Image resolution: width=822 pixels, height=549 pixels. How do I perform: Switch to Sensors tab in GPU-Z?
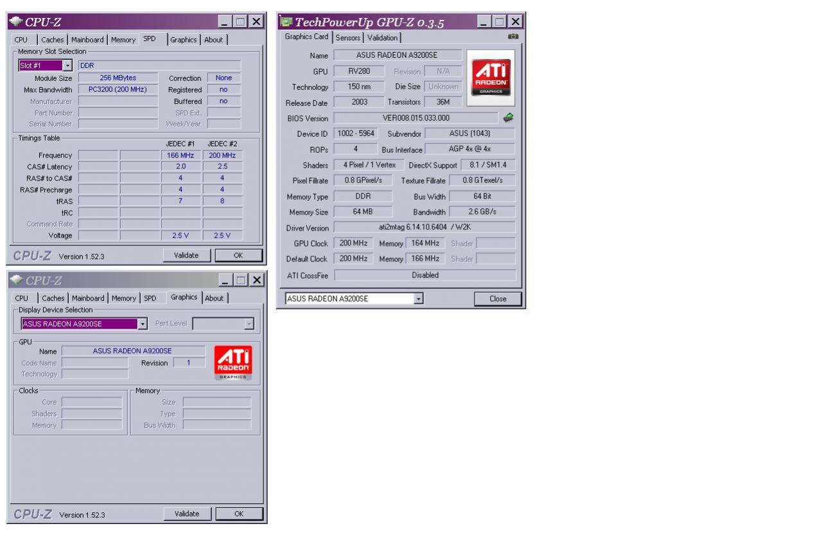tap(348, 38)
